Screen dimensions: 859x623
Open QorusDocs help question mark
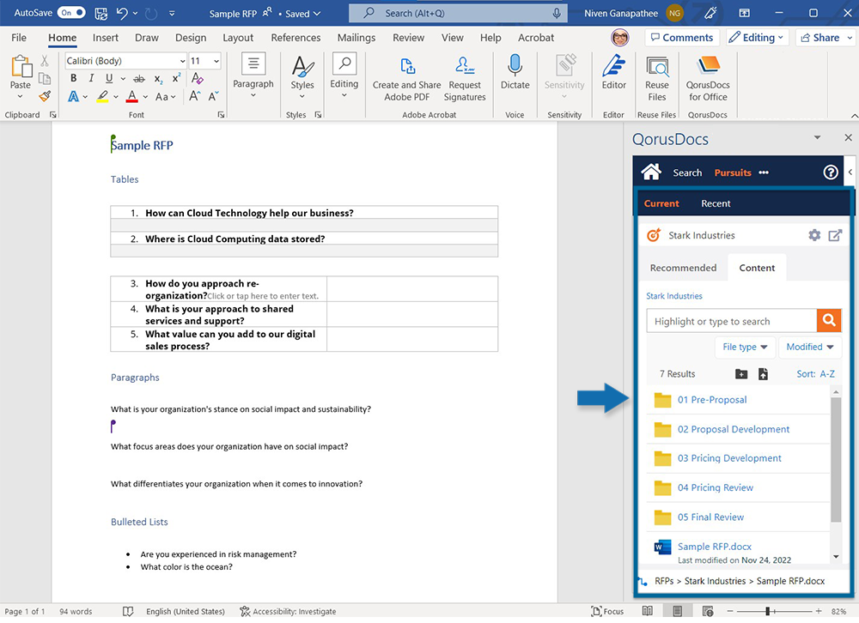(x=831, y=172)
